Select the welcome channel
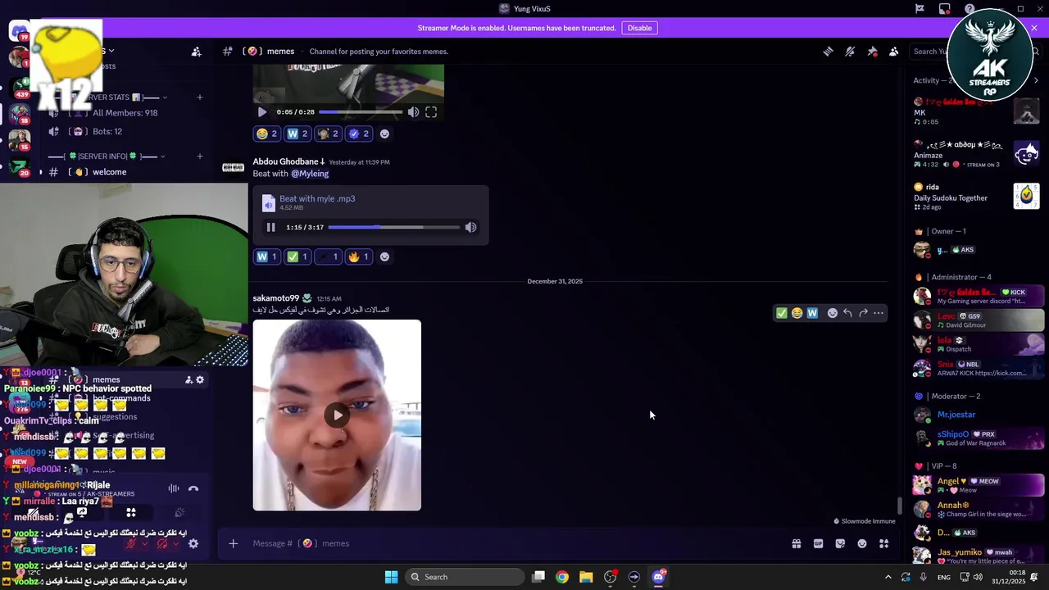The image size is (1049, 590). 109,172
